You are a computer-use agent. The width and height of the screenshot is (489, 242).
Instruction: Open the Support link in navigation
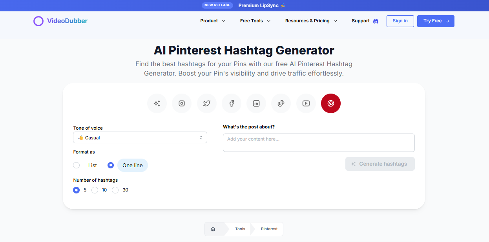pyautogui.click(x=361, y=21)
